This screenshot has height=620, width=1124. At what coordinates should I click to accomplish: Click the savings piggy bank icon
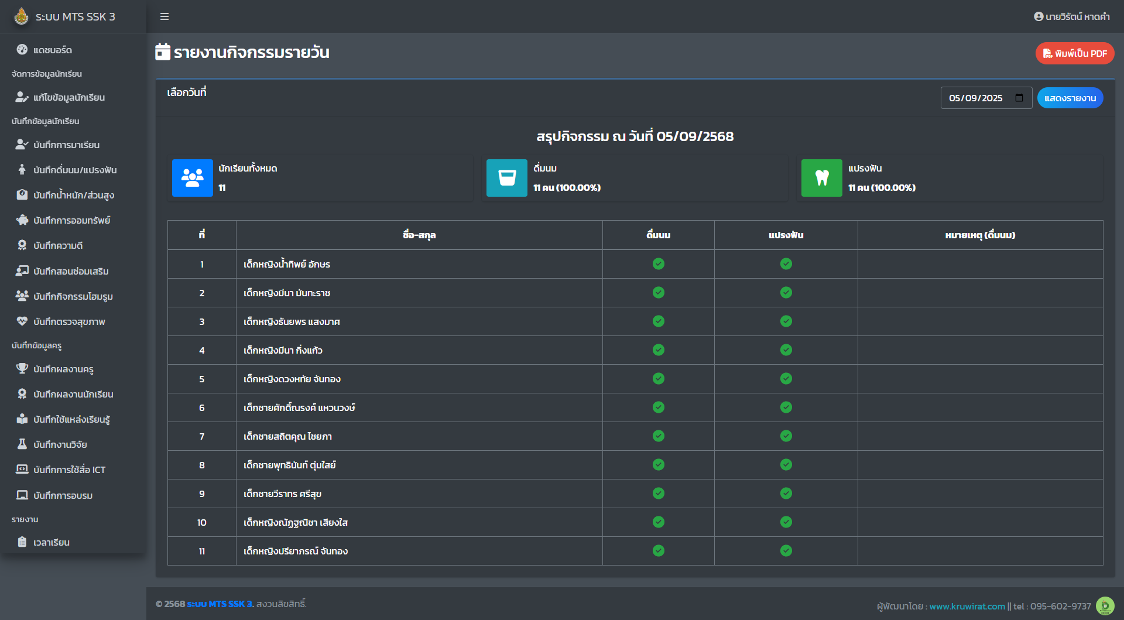point(22,220)
